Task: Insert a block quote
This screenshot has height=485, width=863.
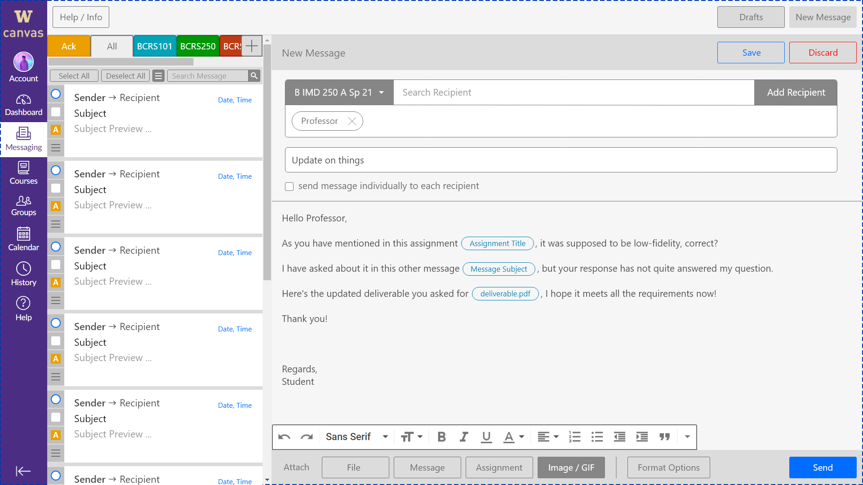Action: [x=664, y=437]
